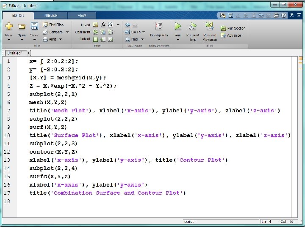Click the quick access Undo icon

click(261, 15)
